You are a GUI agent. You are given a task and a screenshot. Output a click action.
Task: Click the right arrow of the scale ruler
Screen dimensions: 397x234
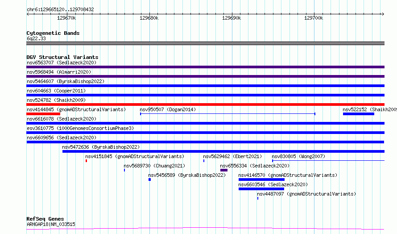[383, 14]
